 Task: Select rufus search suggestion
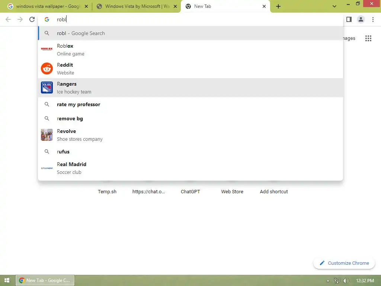(190, 152)
